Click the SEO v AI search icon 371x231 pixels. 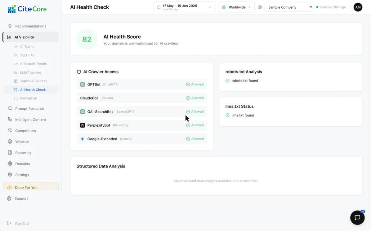pyautogui.click(x=16, y=55)
